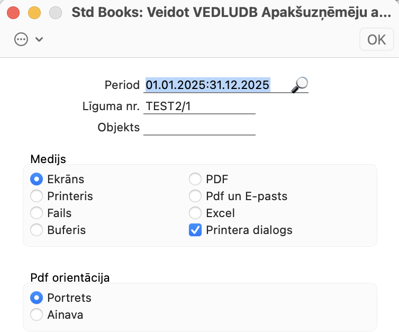Select the Excel output option

(195, 213)
